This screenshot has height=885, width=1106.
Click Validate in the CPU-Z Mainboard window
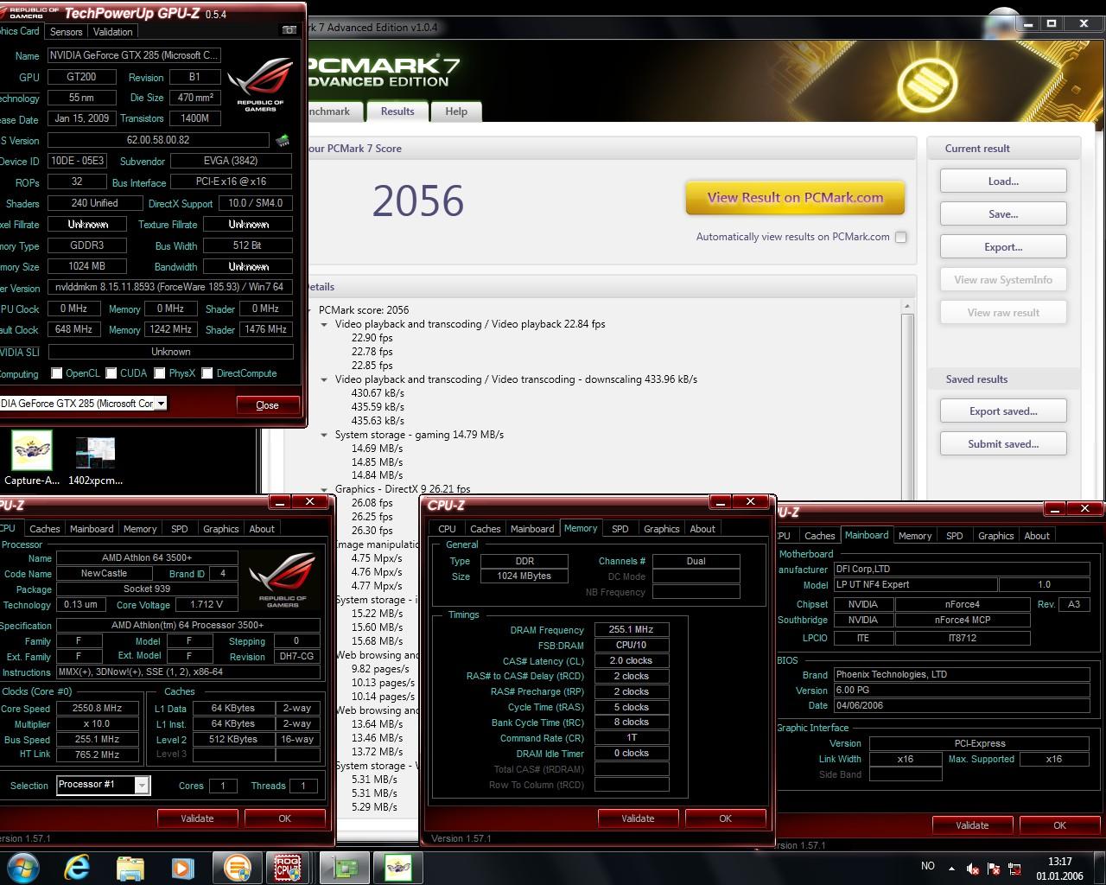(972, 825)
